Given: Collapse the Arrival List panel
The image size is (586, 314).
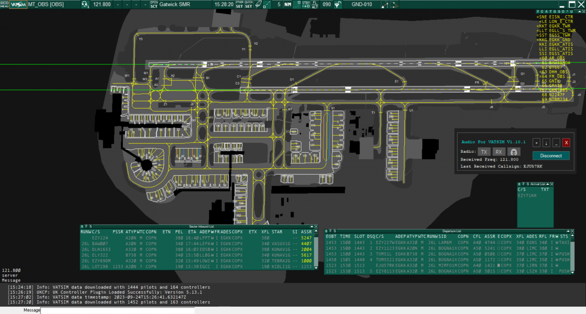Looking at the screenshot, I should point(548,184).
